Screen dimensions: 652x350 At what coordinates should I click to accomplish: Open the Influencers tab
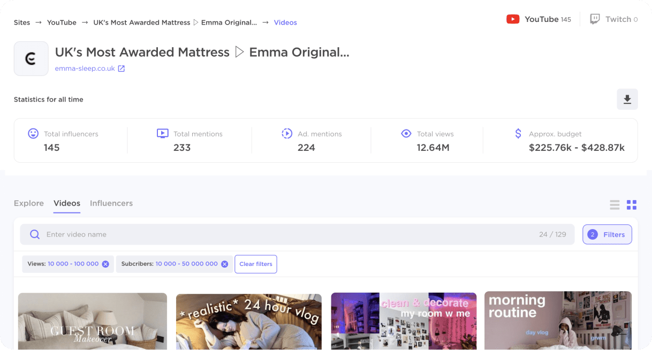[x=111, y=203]
